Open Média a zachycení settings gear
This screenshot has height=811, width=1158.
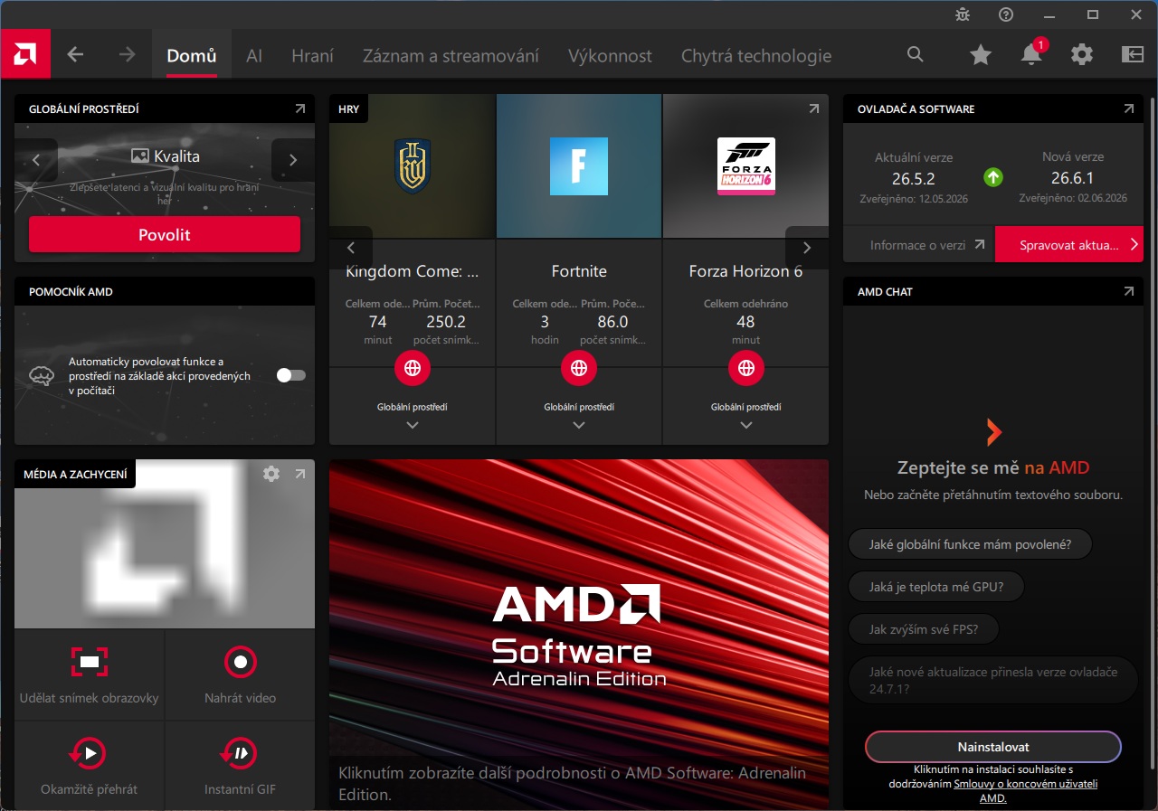pyautogui.click(x=271, y=473)
